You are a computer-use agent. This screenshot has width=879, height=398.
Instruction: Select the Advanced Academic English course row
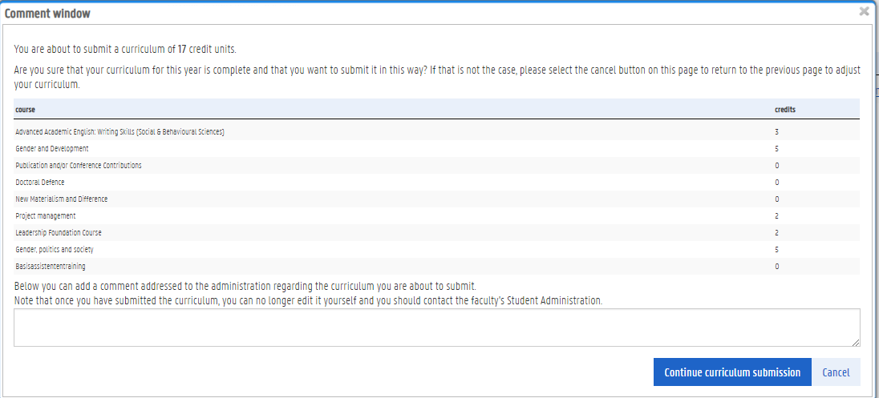point(119,131)
